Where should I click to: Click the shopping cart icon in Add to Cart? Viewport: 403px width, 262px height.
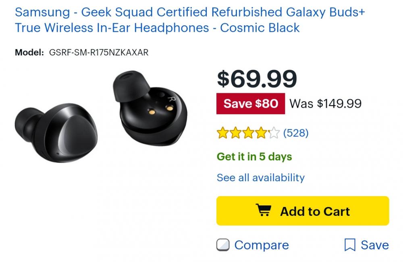pos(263,211)
